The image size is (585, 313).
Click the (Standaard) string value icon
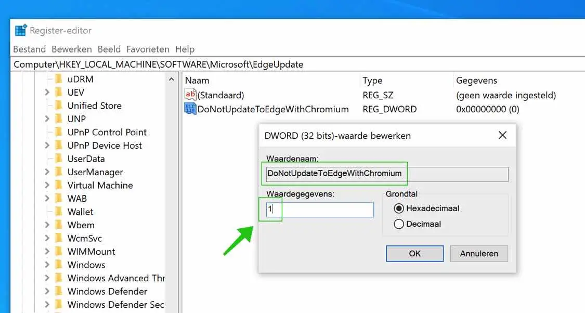pyautogui.click(x=190, y=95)
